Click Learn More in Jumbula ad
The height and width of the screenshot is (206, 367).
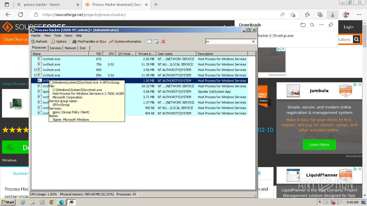pos(319,144)
